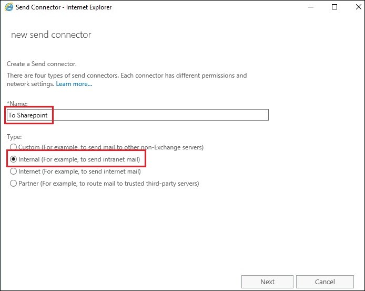Click the Next button

point(267,282)
